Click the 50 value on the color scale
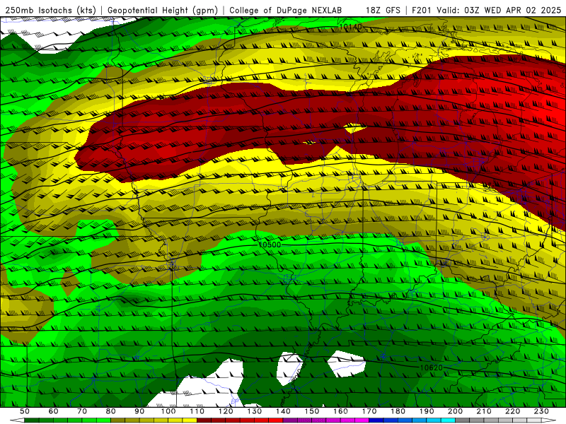The height and width of the screenshot is (424, 566). point(25,411)
